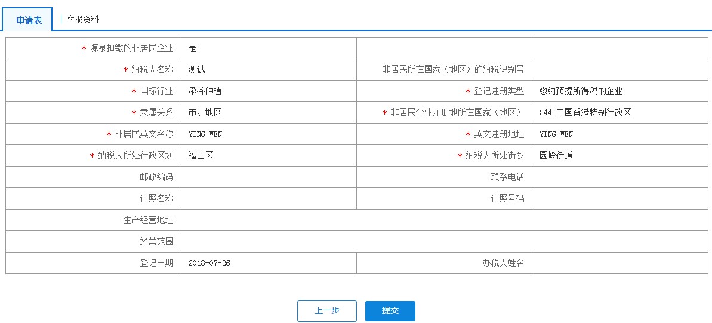
Task: Click the empty 生产经营地址 field
Action: 444,220
